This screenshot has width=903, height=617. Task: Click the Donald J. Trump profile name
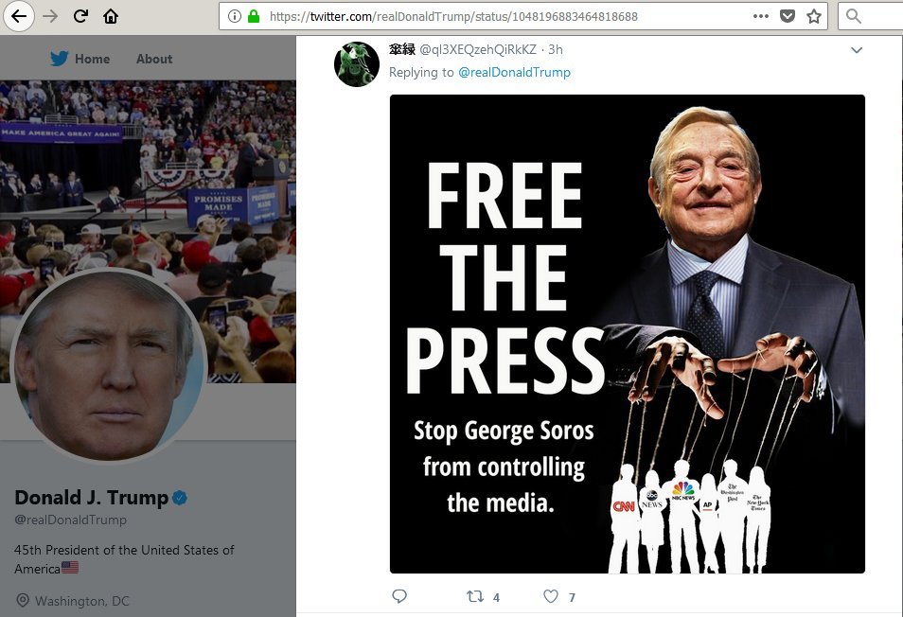coord(92,498)
